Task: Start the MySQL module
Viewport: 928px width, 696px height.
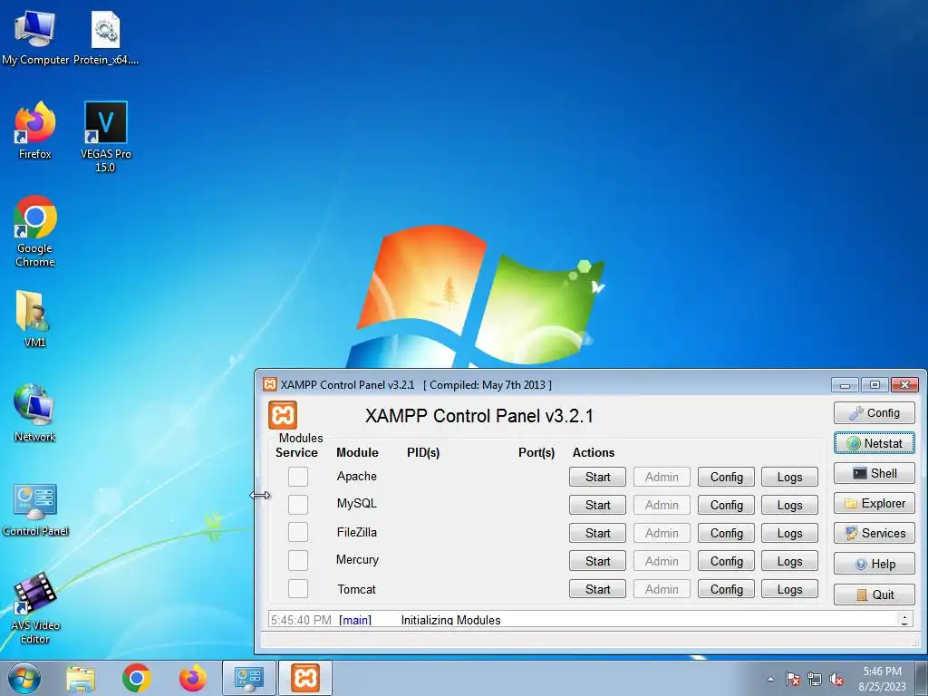Action: point(597,505)
